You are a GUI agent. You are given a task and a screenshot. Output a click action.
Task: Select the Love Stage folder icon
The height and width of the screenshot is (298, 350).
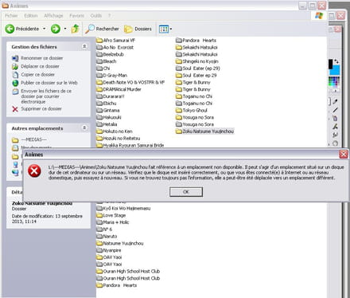99,215
